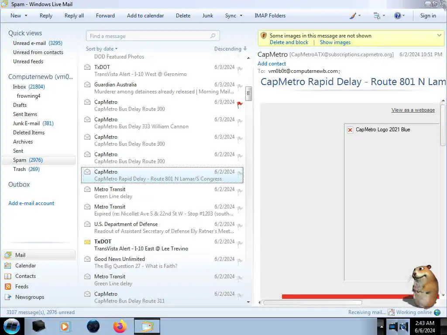Open View as a webpage link

(413, 110)
